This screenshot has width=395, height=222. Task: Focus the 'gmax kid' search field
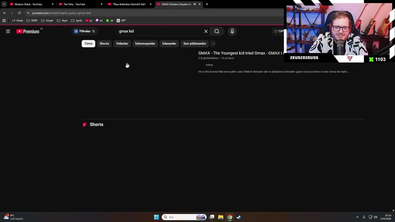click(x=159, y=31)
